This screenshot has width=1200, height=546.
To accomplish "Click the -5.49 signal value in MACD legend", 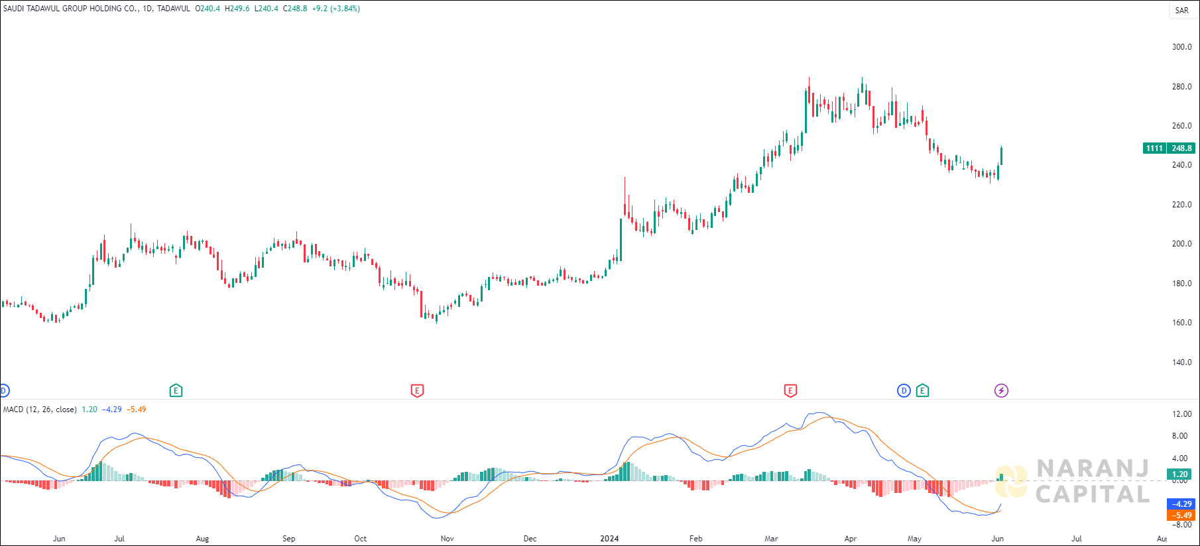I will [137, 409].
